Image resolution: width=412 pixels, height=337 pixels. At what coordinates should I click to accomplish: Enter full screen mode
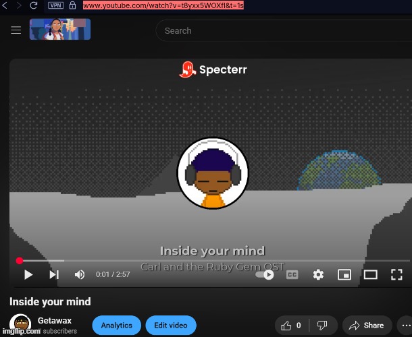(396, 274)
